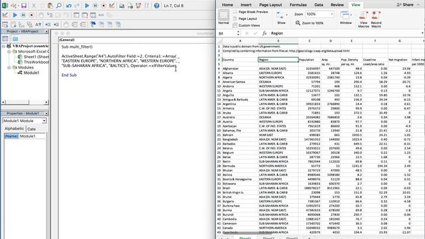The width and height of the screenshot is (425, 239).
Task: Open the Page Layout ribbon tab
Action: click(x=270, y=5)
